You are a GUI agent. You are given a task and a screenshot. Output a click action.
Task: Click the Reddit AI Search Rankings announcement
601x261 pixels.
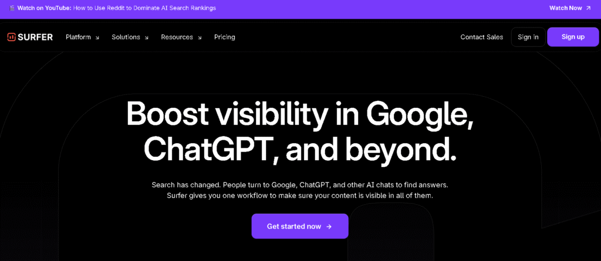[x=144, y=8]
